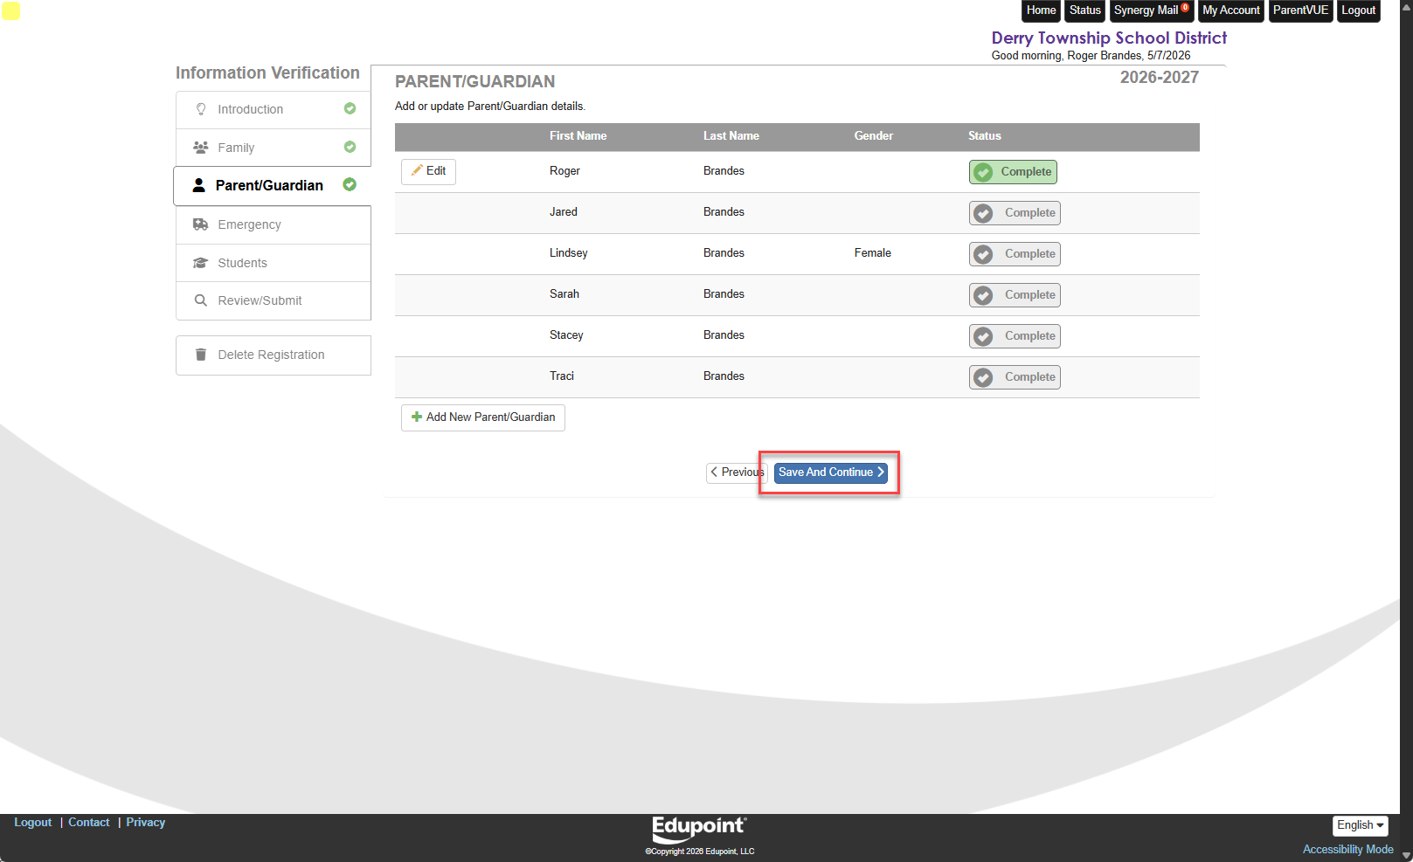Screen dimensions: 1413x862
Task: Click the Family people icon in sidebar
Action: tap(201, 148)
